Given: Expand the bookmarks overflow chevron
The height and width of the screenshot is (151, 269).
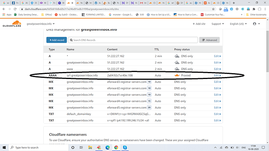Looking at the screenshot, I should (242, 15).
